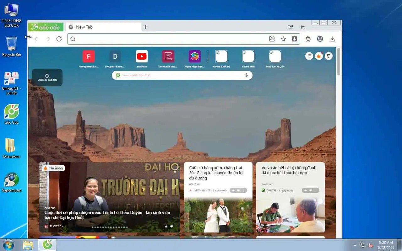Click the crown rewards icon
Image resolution: width=402 pixels, height=251 pixels.
319,56
